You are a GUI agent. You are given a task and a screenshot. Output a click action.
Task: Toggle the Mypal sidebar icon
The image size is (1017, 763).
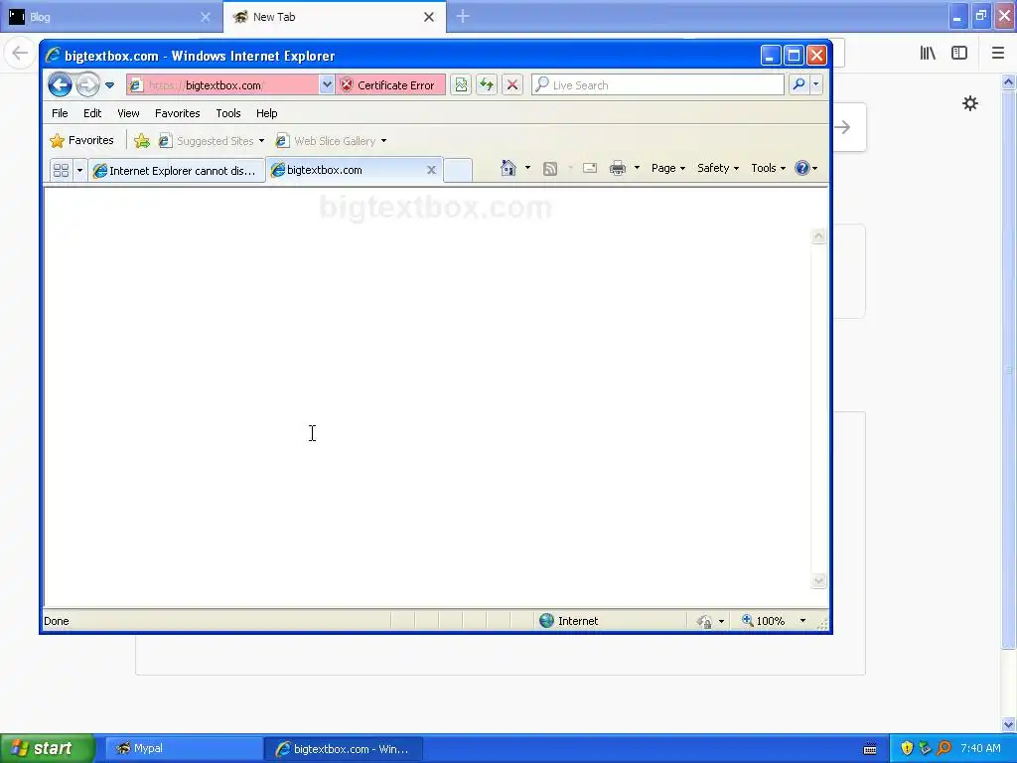coord(959,54)
